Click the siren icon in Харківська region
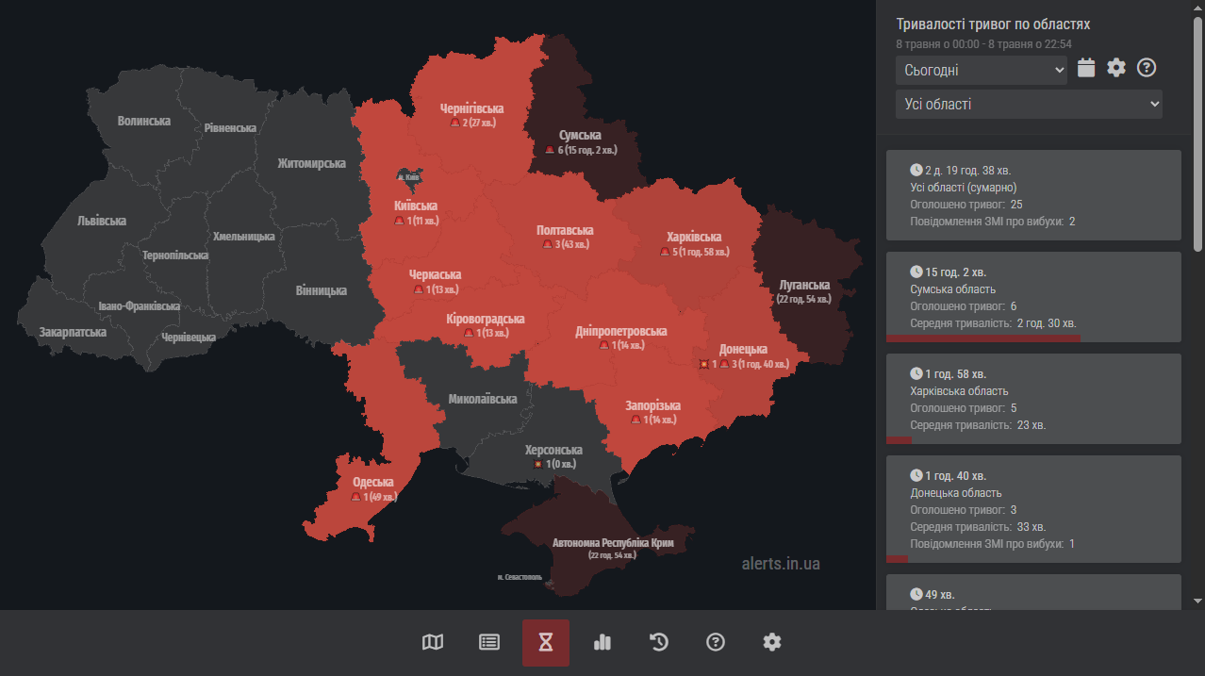1205x676 pixels. pos(665,252)
